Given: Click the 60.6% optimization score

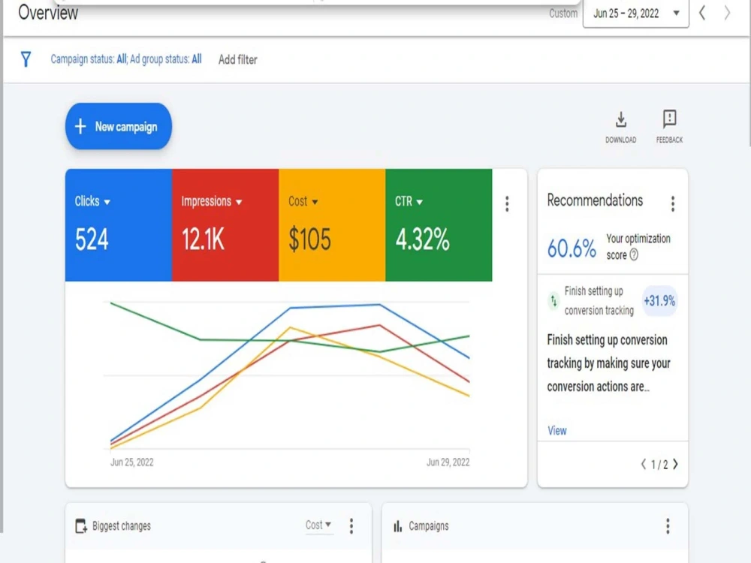Looking at the screenshot, I should (572, 248).
